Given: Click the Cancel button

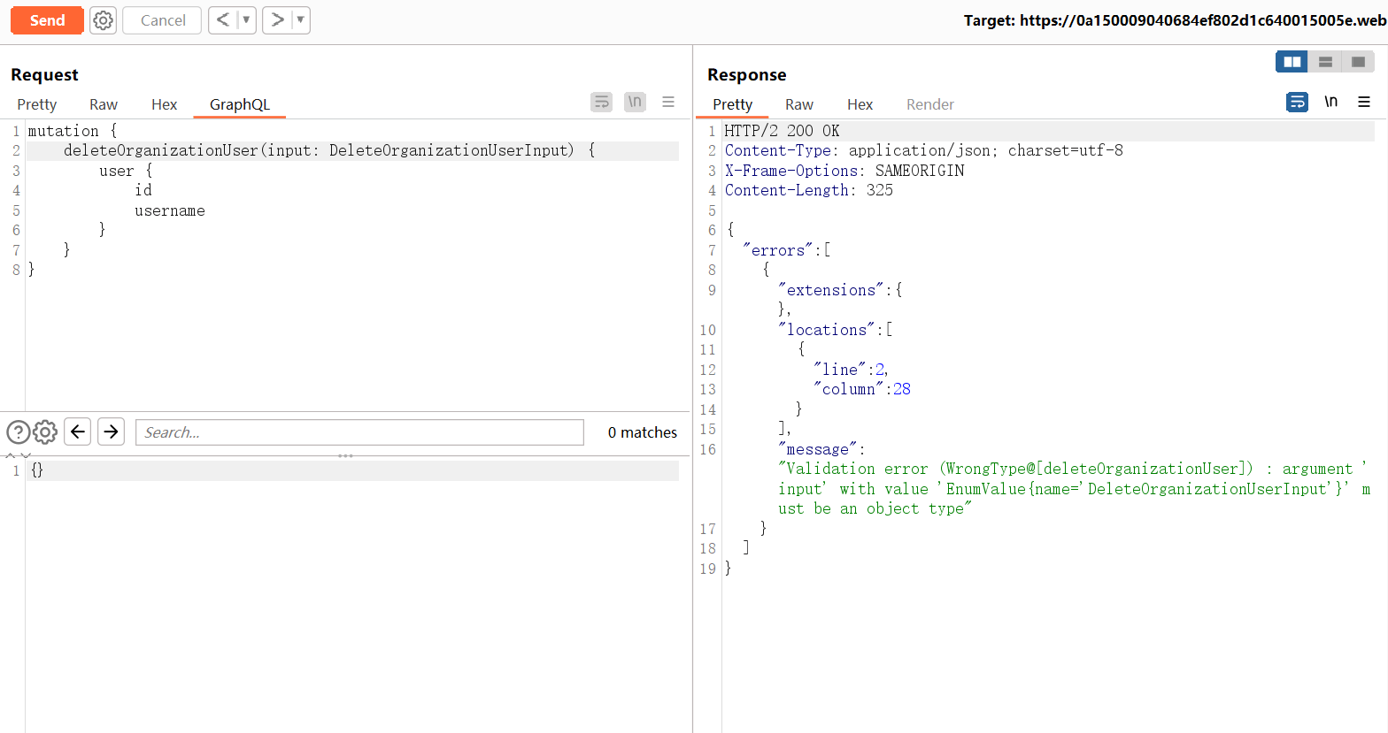Looking at the screenshot, I should click(163, 20).
